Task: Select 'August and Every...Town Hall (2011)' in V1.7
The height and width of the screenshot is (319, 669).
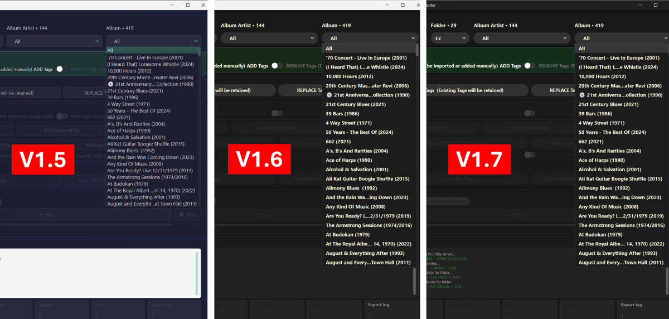Action: coord(622,262)
